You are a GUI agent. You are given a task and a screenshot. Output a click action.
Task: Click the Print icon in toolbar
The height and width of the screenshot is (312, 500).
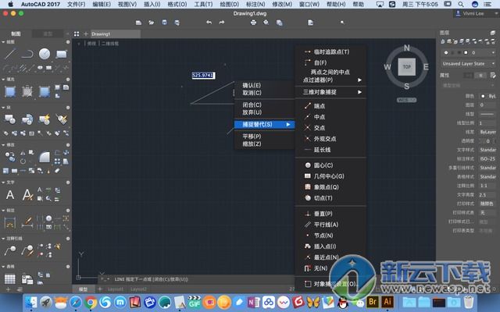tap(253, 23)
